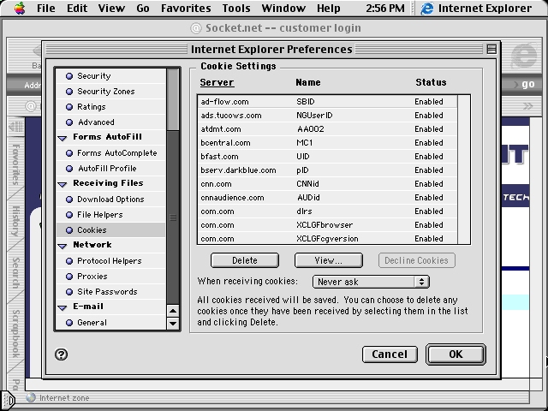Collapse the E-mail section triangle

63,307
